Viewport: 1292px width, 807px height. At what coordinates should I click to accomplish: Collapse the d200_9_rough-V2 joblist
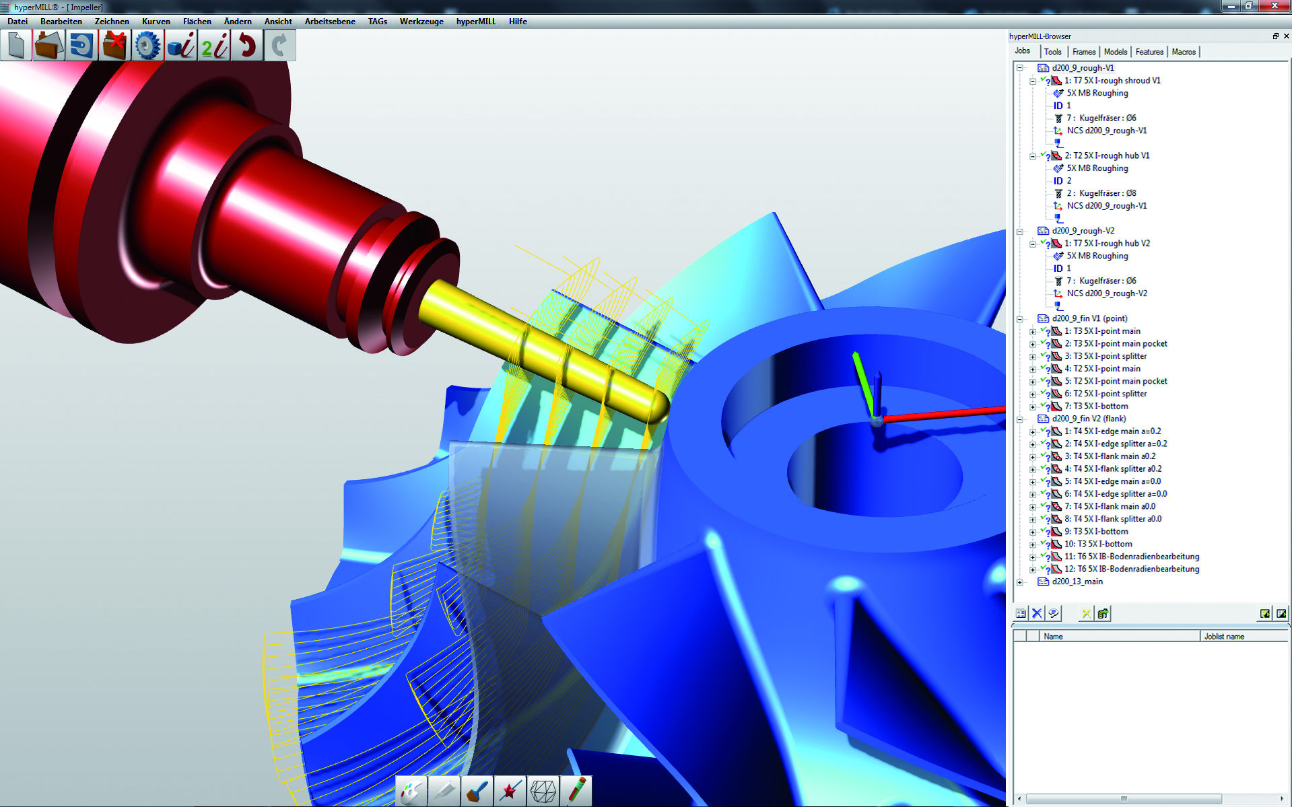click(1020, 231)
